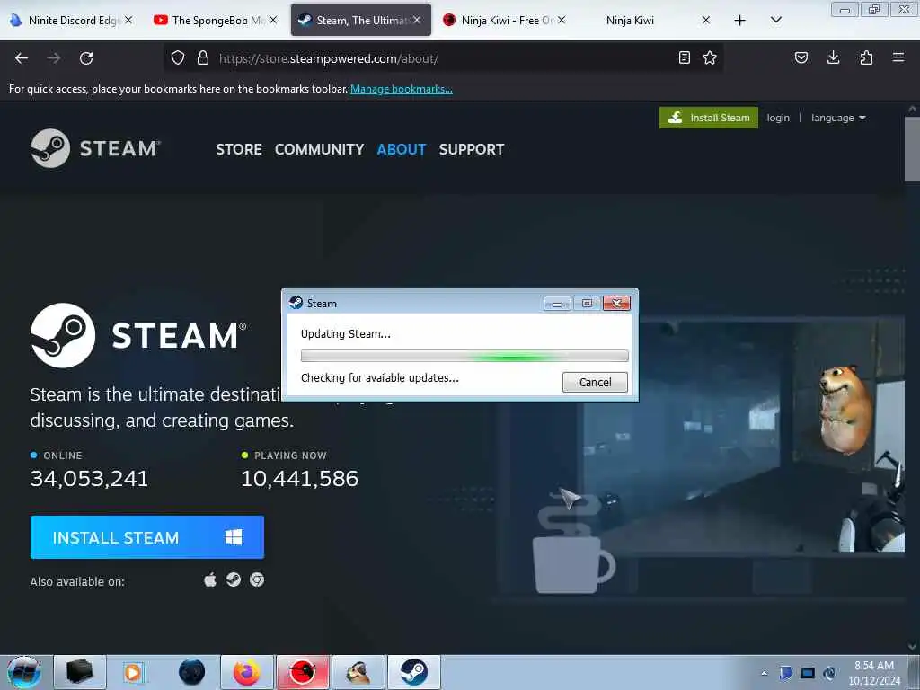Click the Steam logo in header

click(95, 148)
